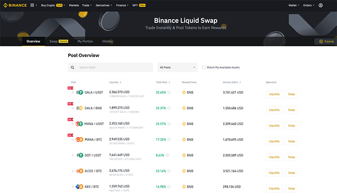Image resolution: width=337 pixels, height=196 pixels.
Task: Click AXS / BTC pair coin icon
Action: pyautogui.click(x=79, y=187)
